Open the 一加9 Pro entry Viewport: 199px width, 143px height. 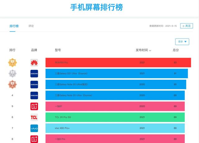(x=115, y=139)
